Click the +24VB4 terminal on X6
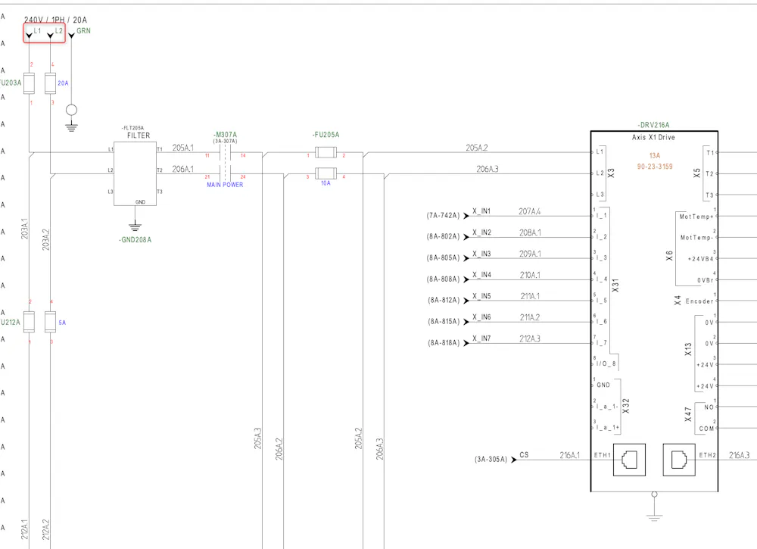Image resolution: width=757 pixels, height=549 pixels. (x=700, y=259)
